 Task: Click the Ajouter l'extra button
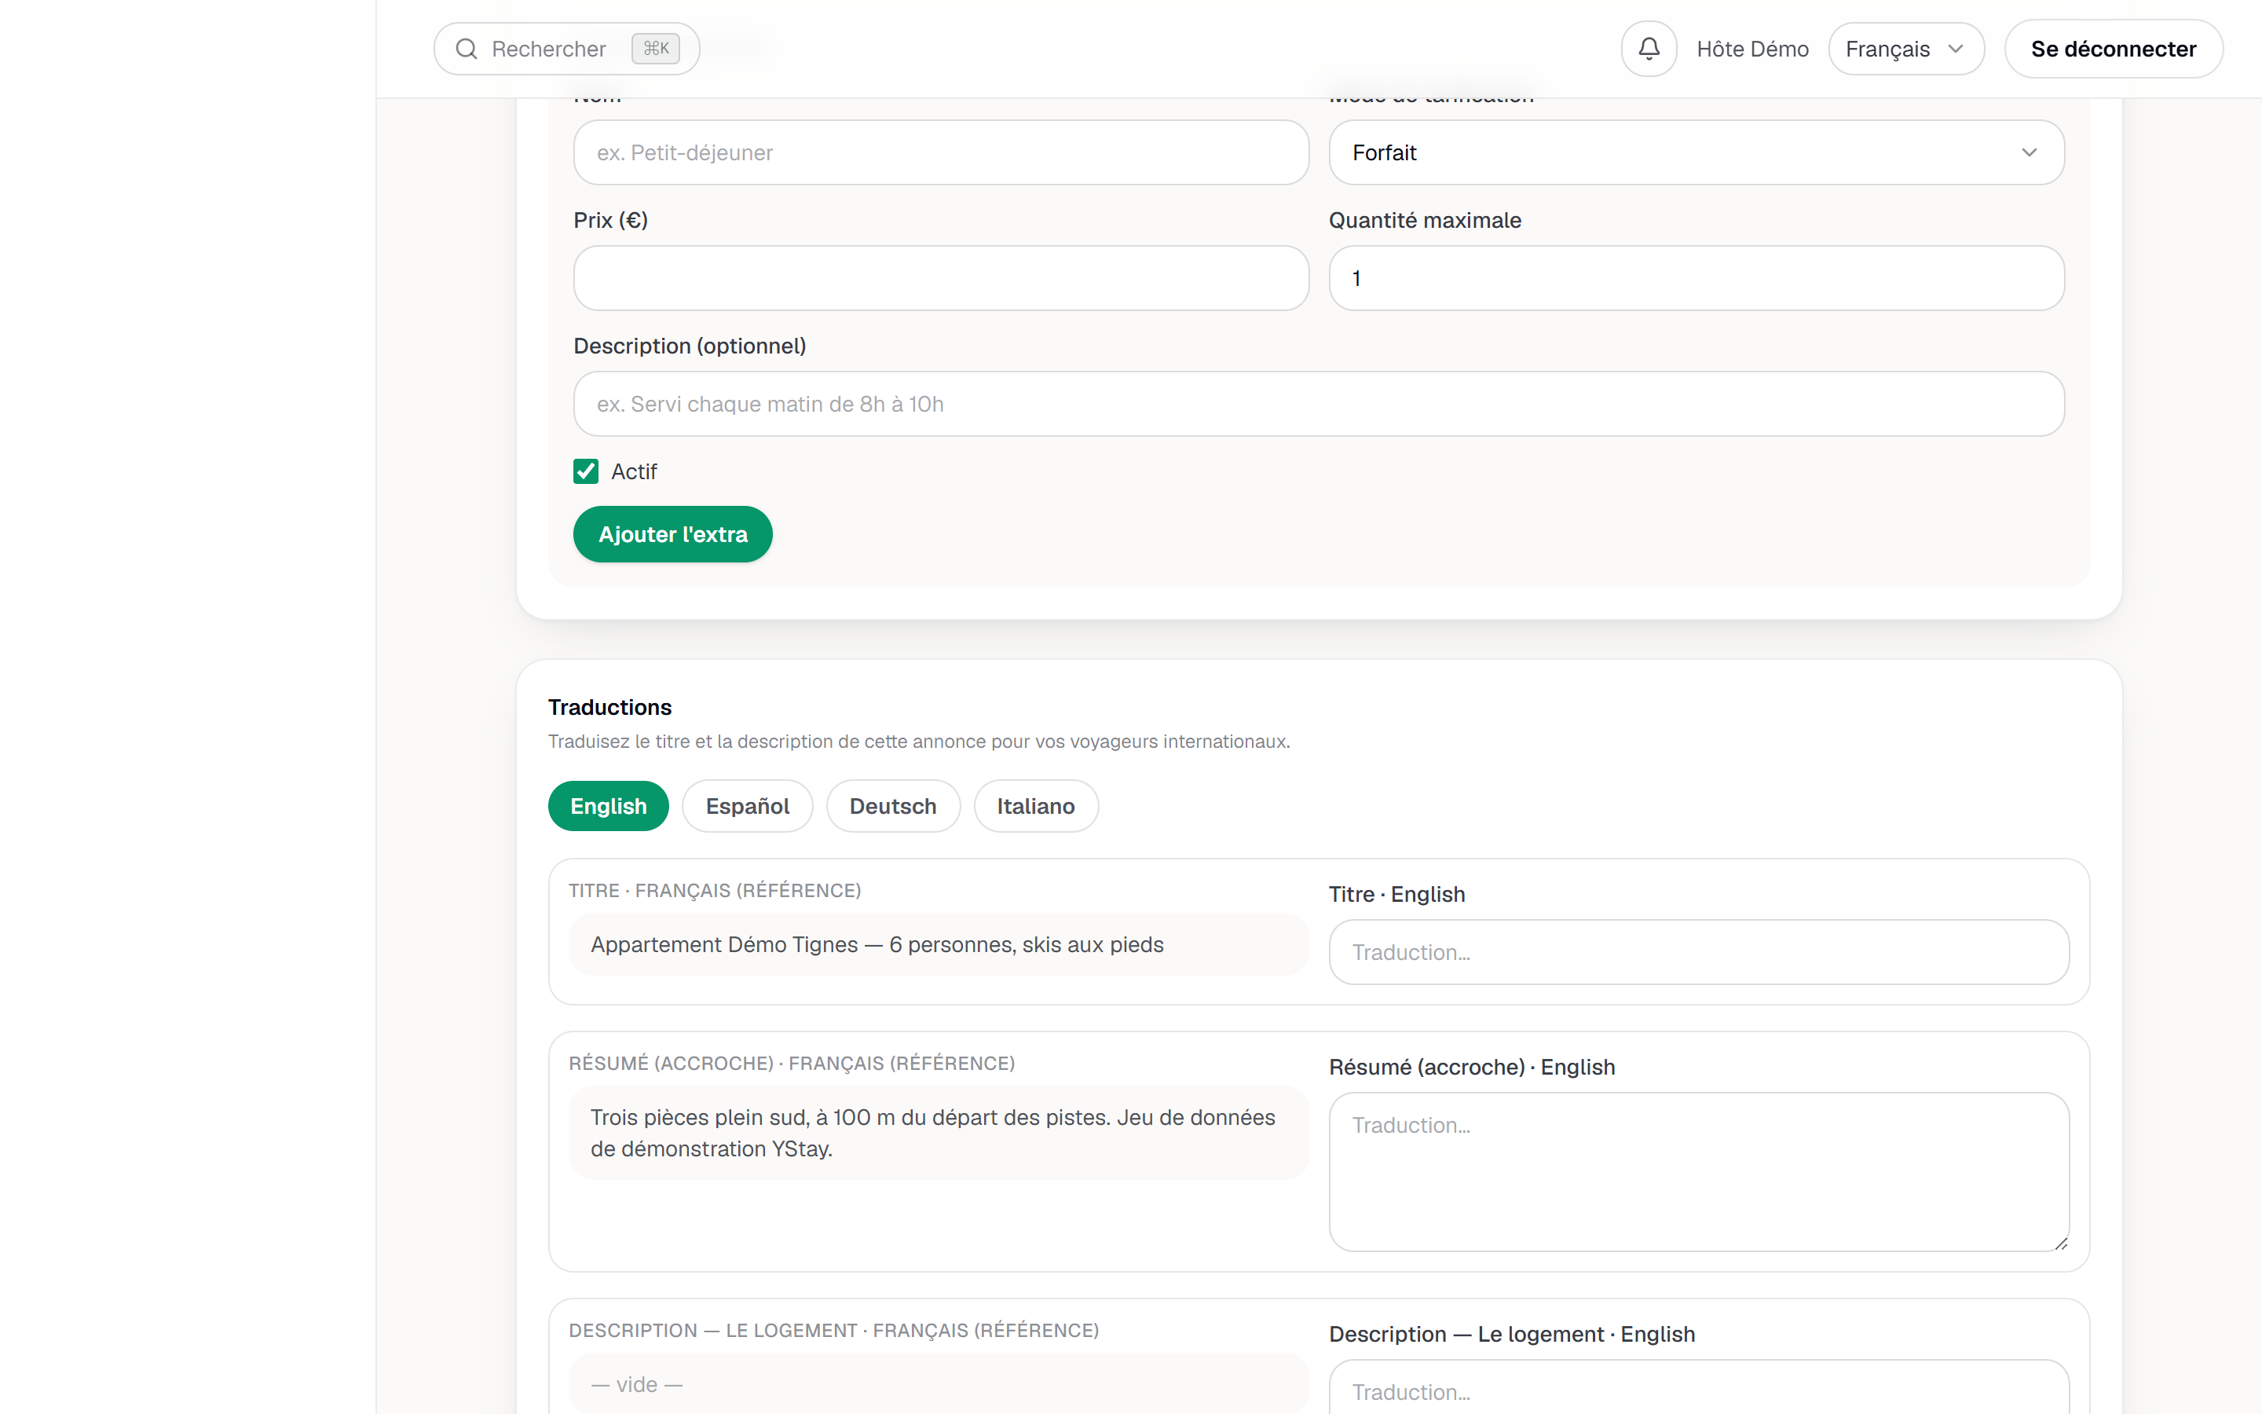[x=673, y=534]
